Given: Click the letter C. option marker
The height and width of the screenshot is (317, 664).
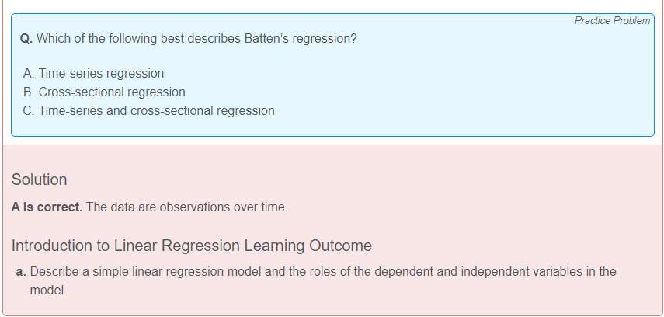Looking at the screenshot, I should 29,110.
